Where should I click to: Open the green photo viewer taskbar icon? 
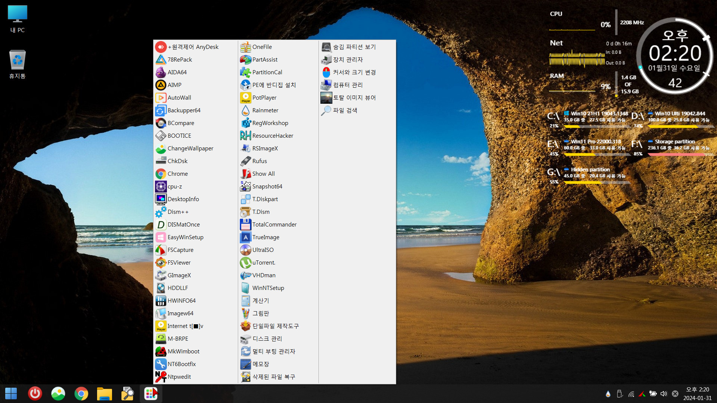coord(58,393)
